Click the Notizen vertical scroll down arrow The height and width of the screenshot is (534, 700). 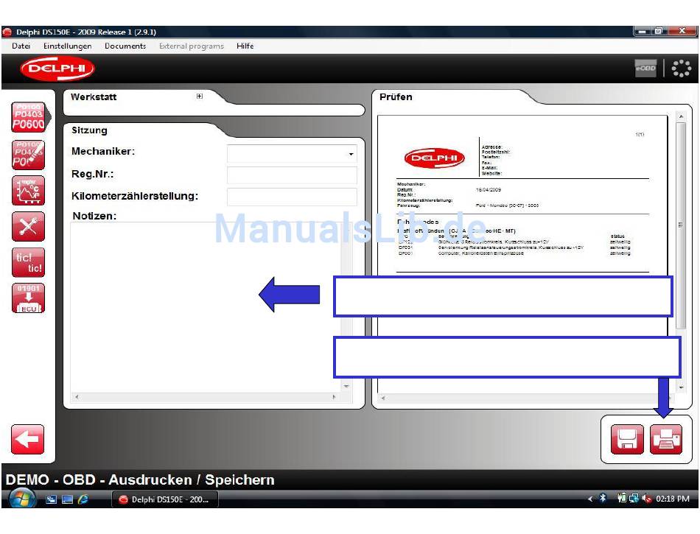click(x=346, y=387)
